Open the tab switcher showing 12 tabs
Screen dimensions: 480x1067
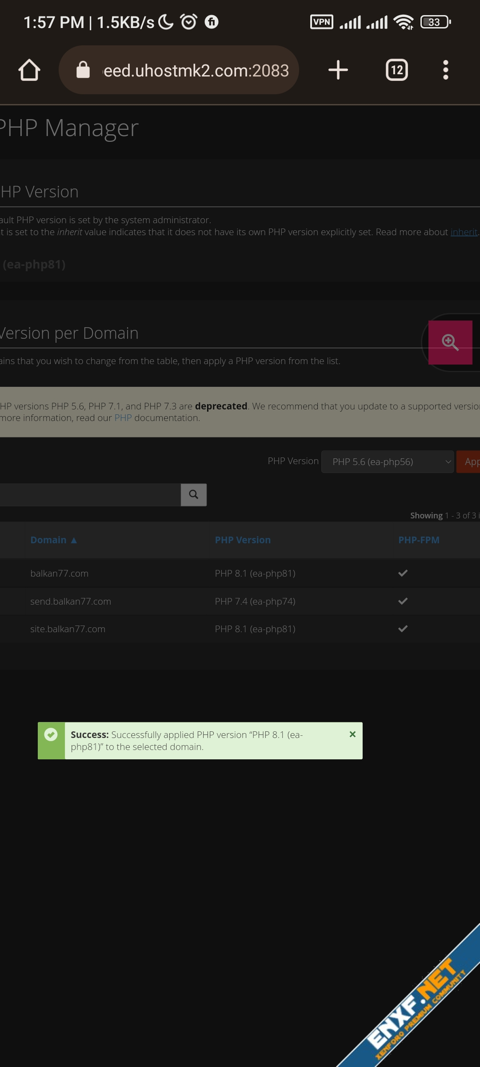(x=396, y=70)
